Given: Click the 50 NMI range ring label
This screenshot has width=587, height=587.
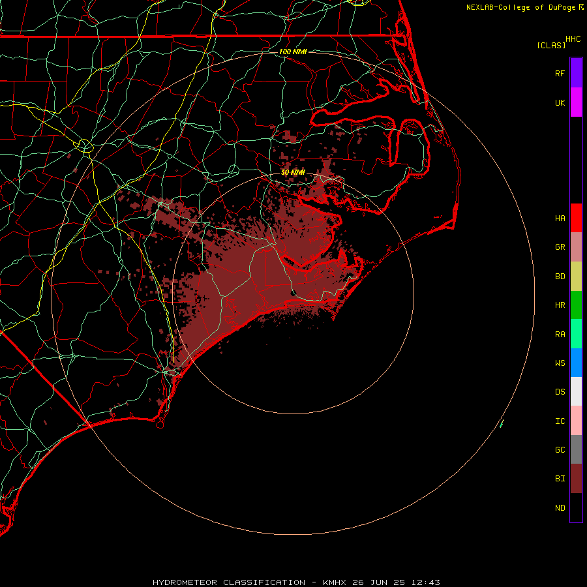Looking at the screenshot, I should (293, 172).
